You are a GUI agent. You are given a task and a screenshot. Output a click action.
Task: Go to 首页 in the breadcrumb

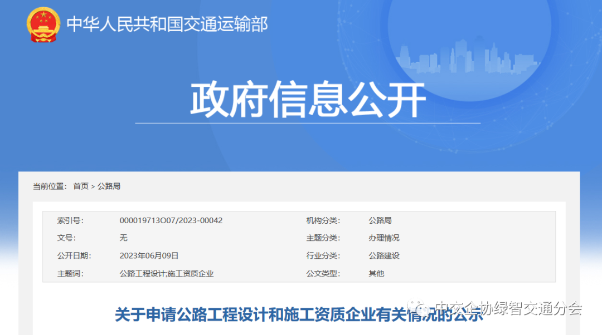(x=81, y=186)
